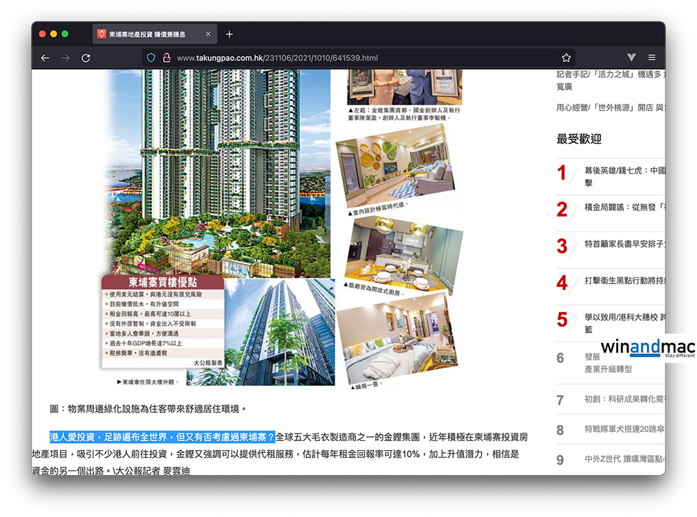This screenshot has height=517, width=697.
Task: Open the tracking protection shield icon
Action: pyautogui.click(x=150, y=58)
